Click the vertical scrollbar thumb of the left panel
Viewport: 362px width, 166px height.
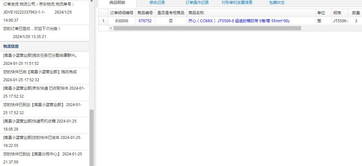[92, 138]
